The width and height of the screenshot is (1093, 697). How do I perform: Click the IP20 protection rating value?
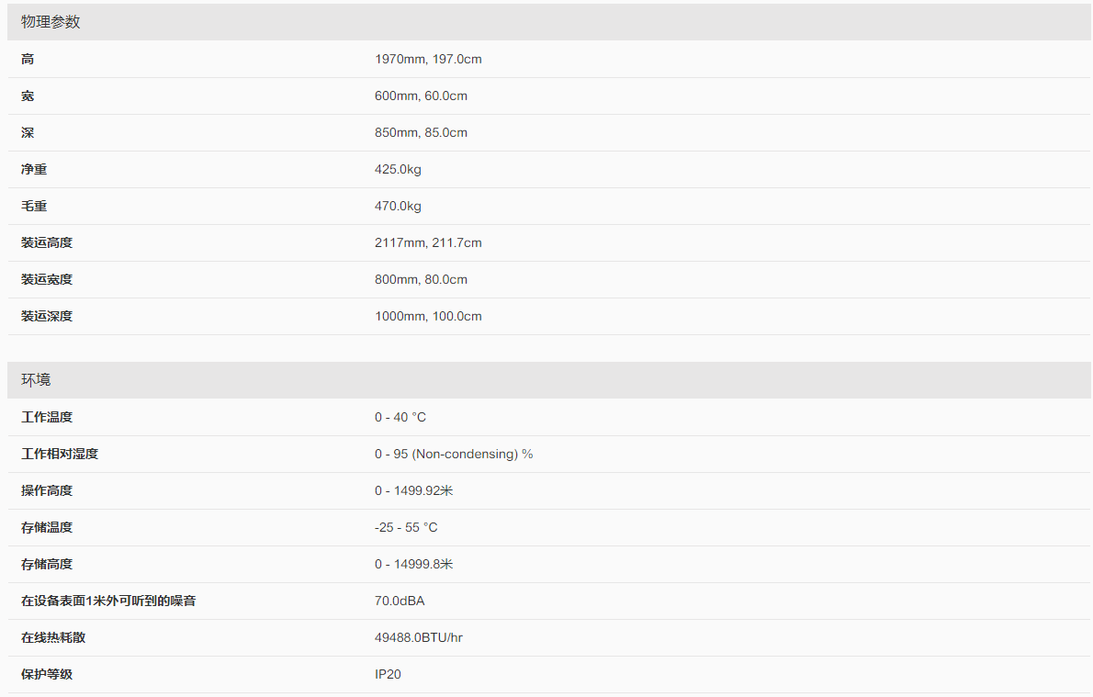tap(388, 675)
